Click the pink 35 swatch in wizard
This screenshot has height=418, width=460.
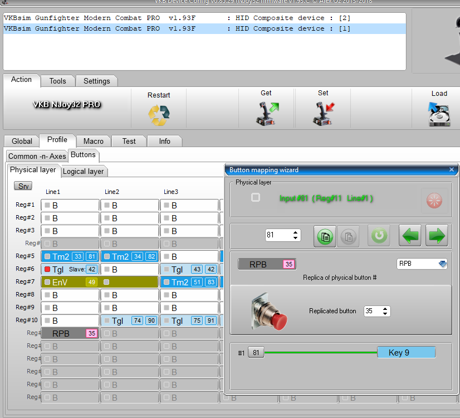tap(288, 264)
